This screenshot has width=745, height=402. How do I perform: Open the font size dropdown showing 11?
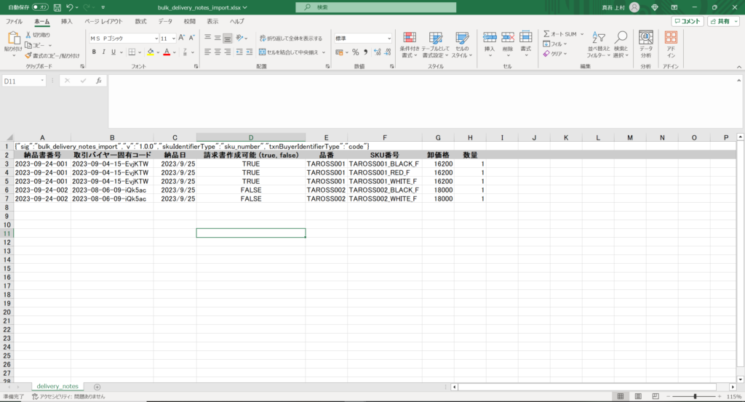[x=173, y=39]
